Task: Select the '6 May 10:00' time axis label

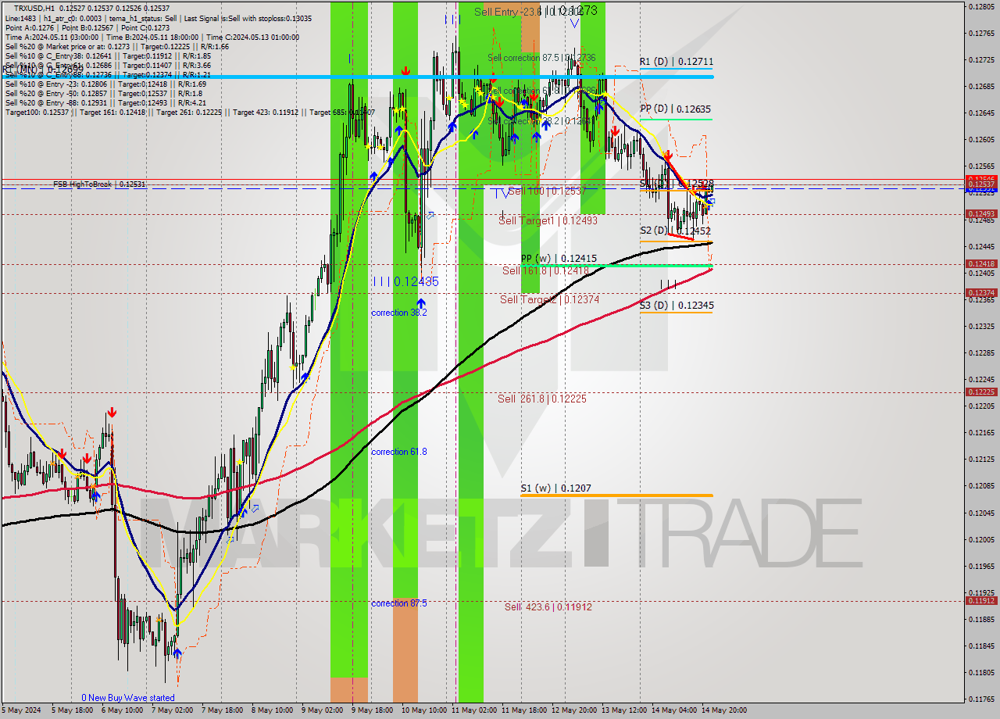Action: click(120, 710)
